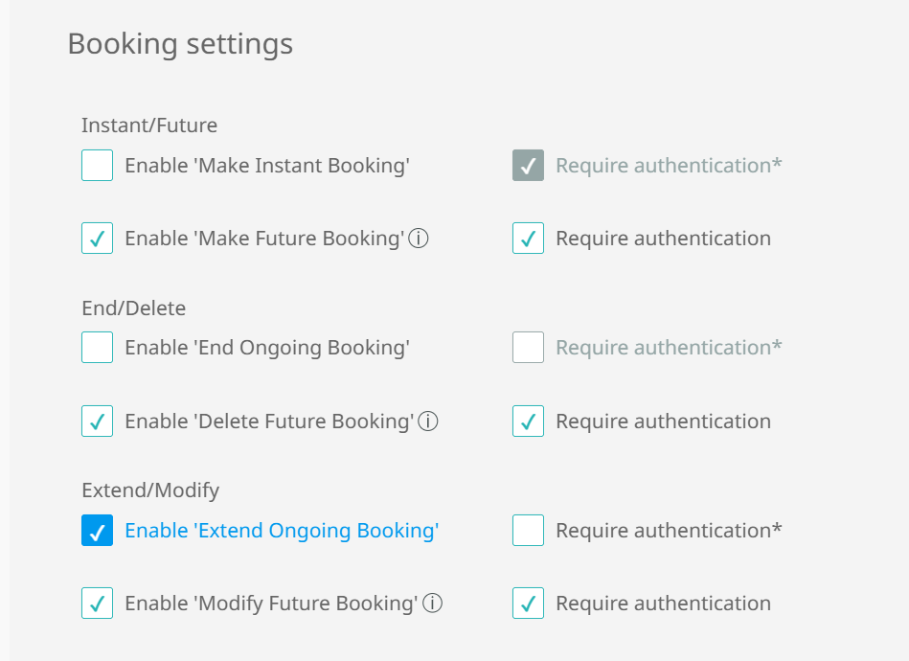Enable 'Make Instant Booking' checkbox
Viewport: 909px width, 661px height.
tap(98, 165)
